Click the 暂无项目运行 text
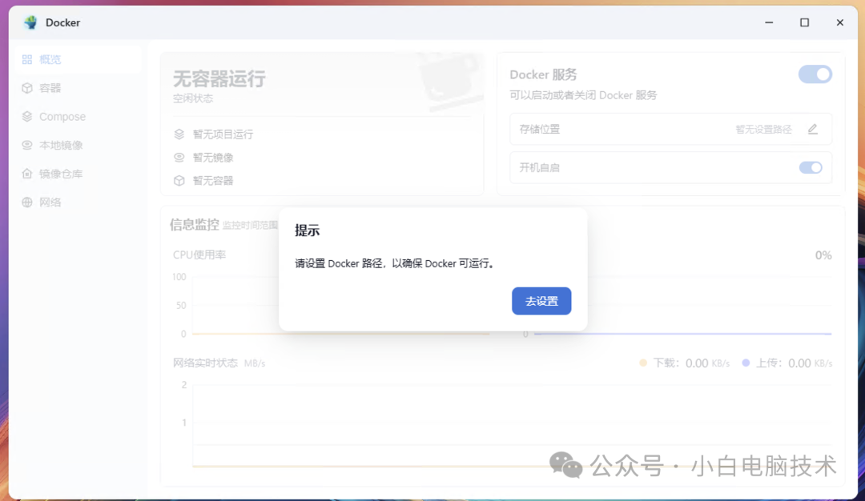Viewport: 865px width, 501px height. pyautogui.click(x=223, y=134)
